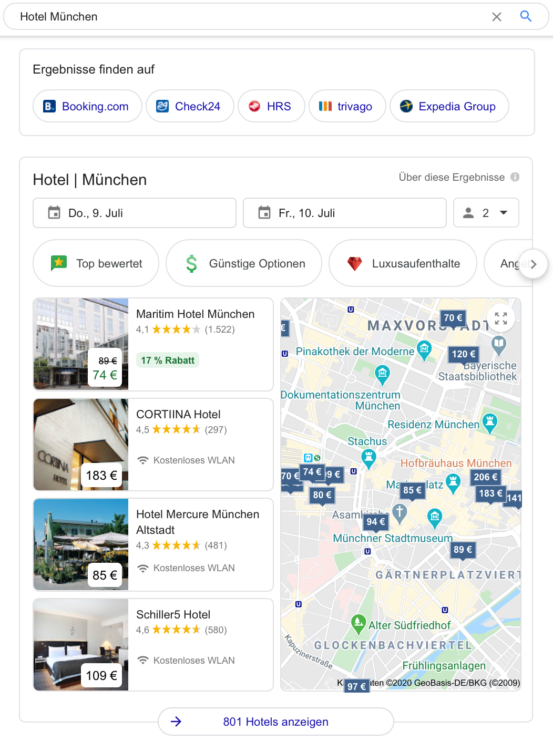Click the CORTIINA Hotel 183 € price tag

101,476
